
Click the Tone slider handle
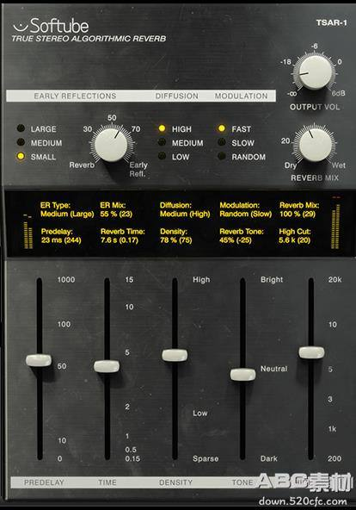coord(242,375)
